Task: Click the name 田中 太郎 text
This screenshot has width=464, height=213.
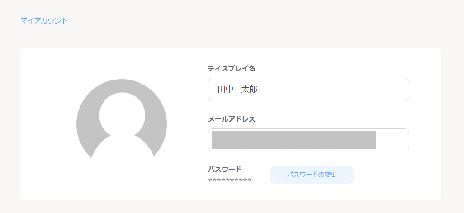Action: 237,90
